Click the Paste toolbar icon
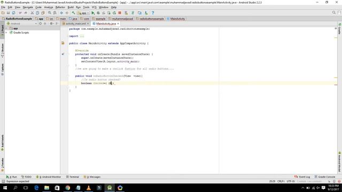342x192 pixels. click(x=43, y=13)
